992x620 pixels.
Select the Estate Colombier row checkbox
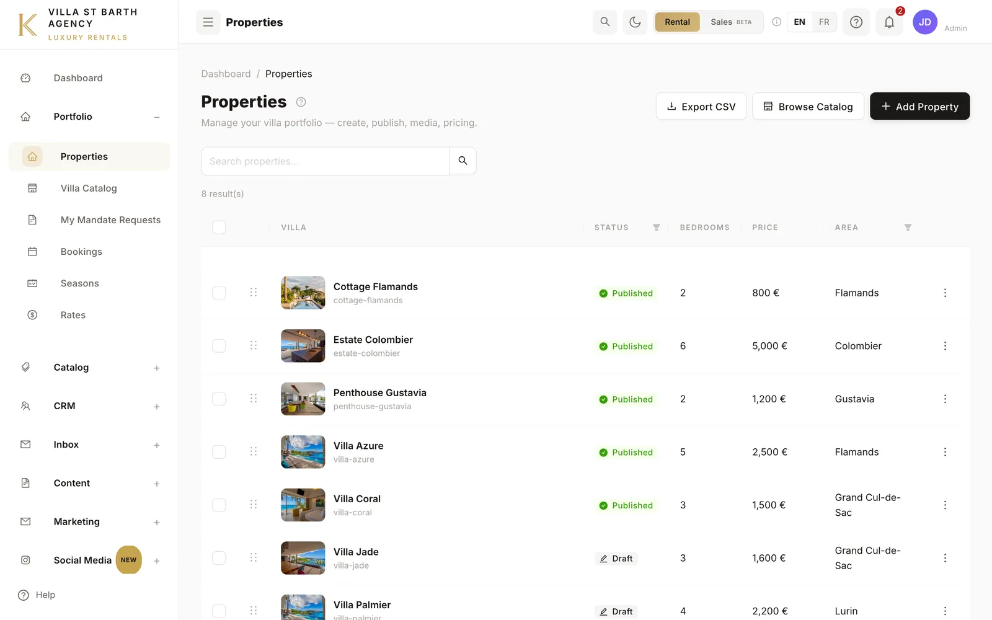click(219, 346)
